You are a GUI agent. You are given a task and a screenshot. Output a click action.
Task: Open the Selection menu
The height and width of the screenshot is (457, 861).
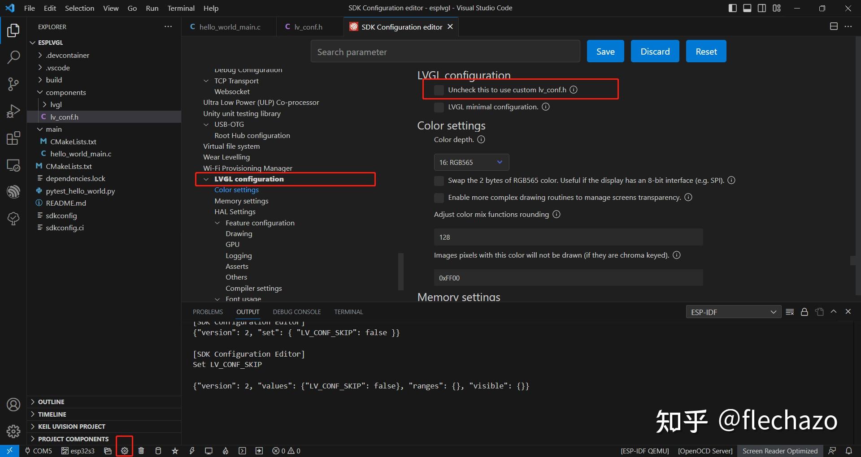point(79,8)
